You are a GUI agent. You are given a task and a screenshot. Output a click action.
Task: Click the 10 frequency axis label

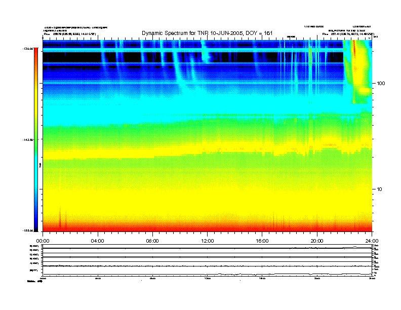coord(379,189)
